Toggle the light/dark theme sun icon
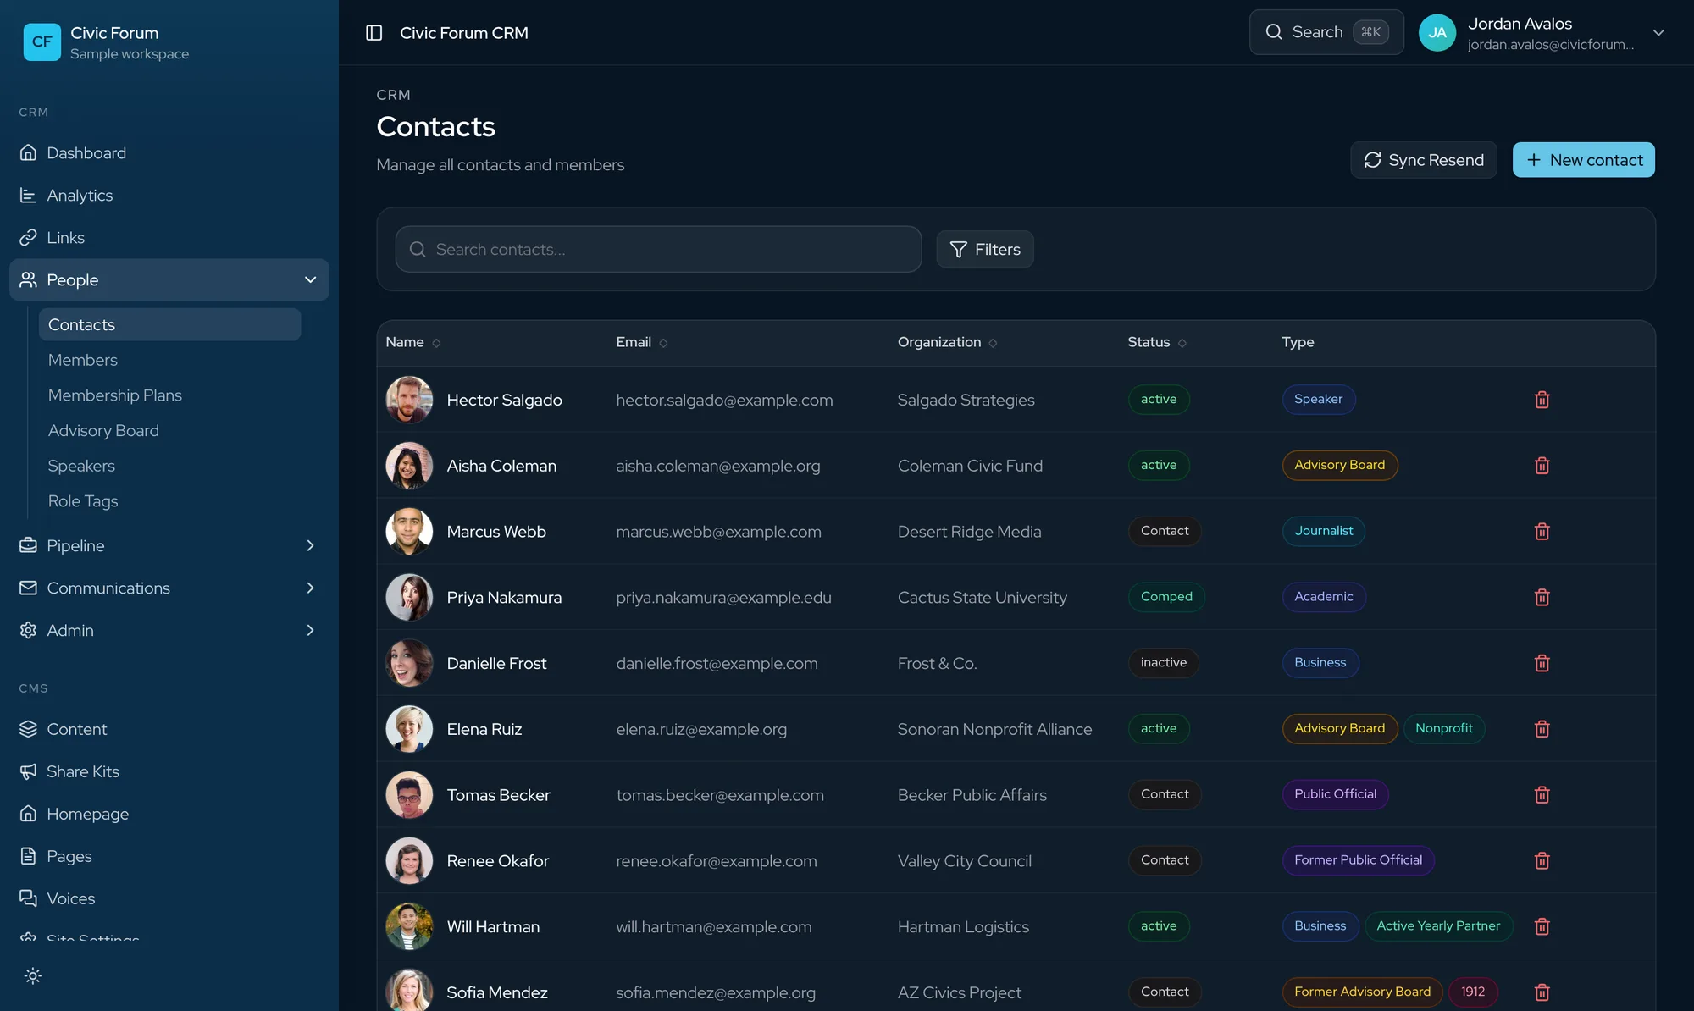 (33, 975)
